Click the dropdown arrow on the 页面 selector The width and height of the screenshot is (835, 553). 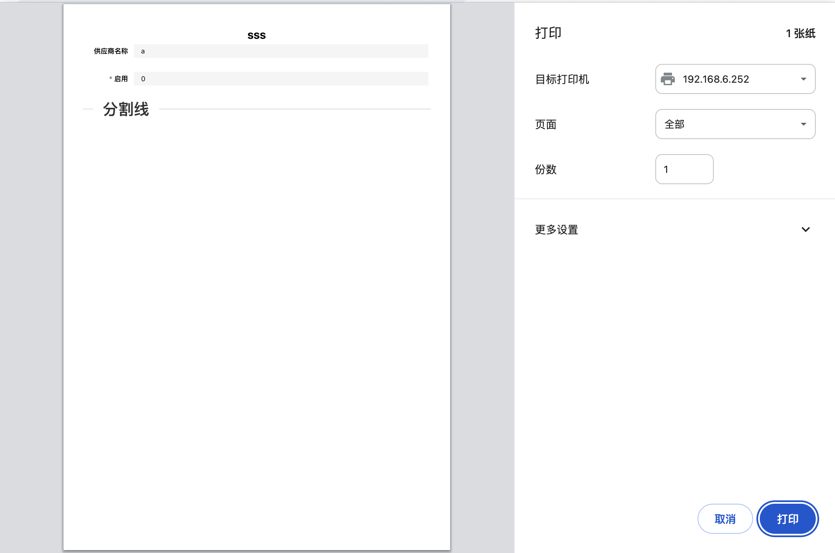click(803, 124)
